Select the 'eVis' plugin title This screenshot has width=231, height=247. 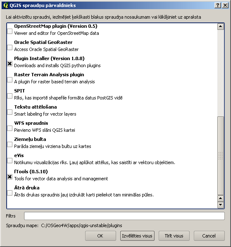pos(19,155)
